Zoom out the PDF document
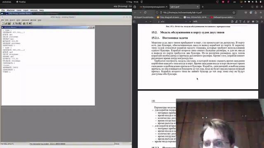 click(186, 21)
